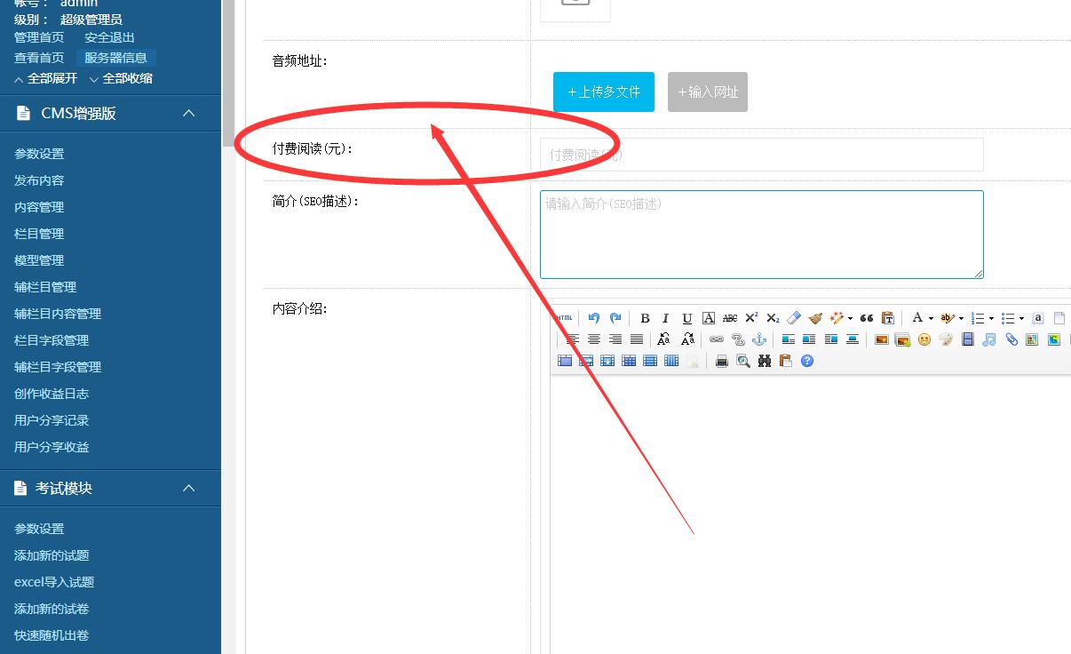This screenshot has width=1071, height=654.
Task: Open the font color dropdown arrow
Action: pyautogui.click(x=931, y=319)
